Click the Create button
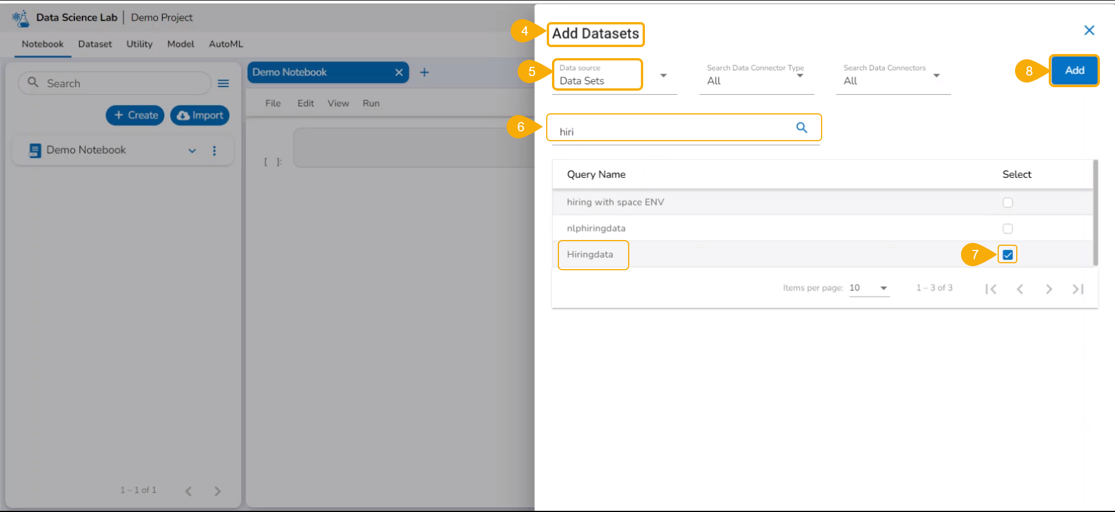Image resolution: width=1115 pixels, height=512 pixels. [x=135, y=115]
